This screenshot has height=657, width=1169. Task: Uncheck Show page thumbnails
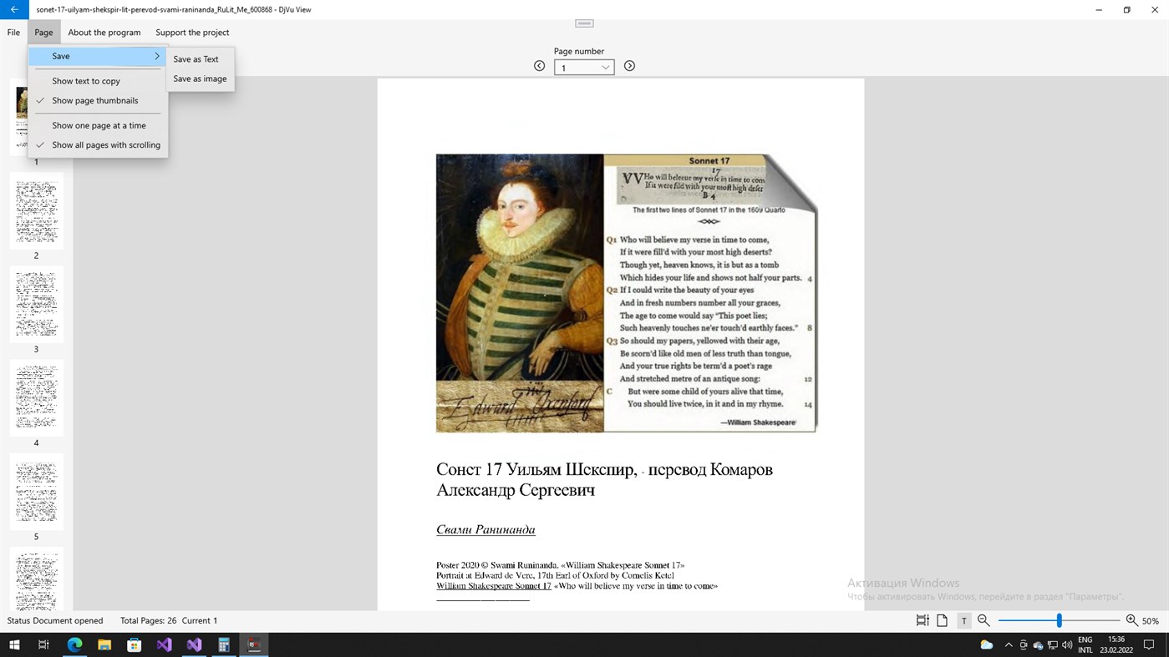98,100
